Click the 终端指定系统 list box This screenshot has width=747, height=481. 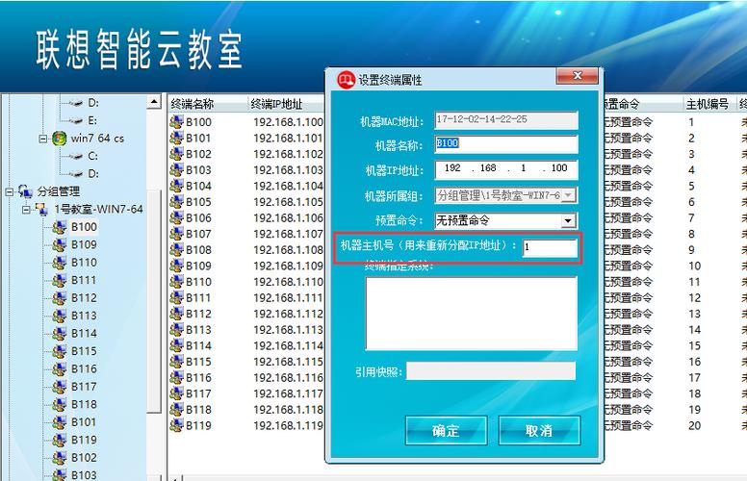point(471,314)
